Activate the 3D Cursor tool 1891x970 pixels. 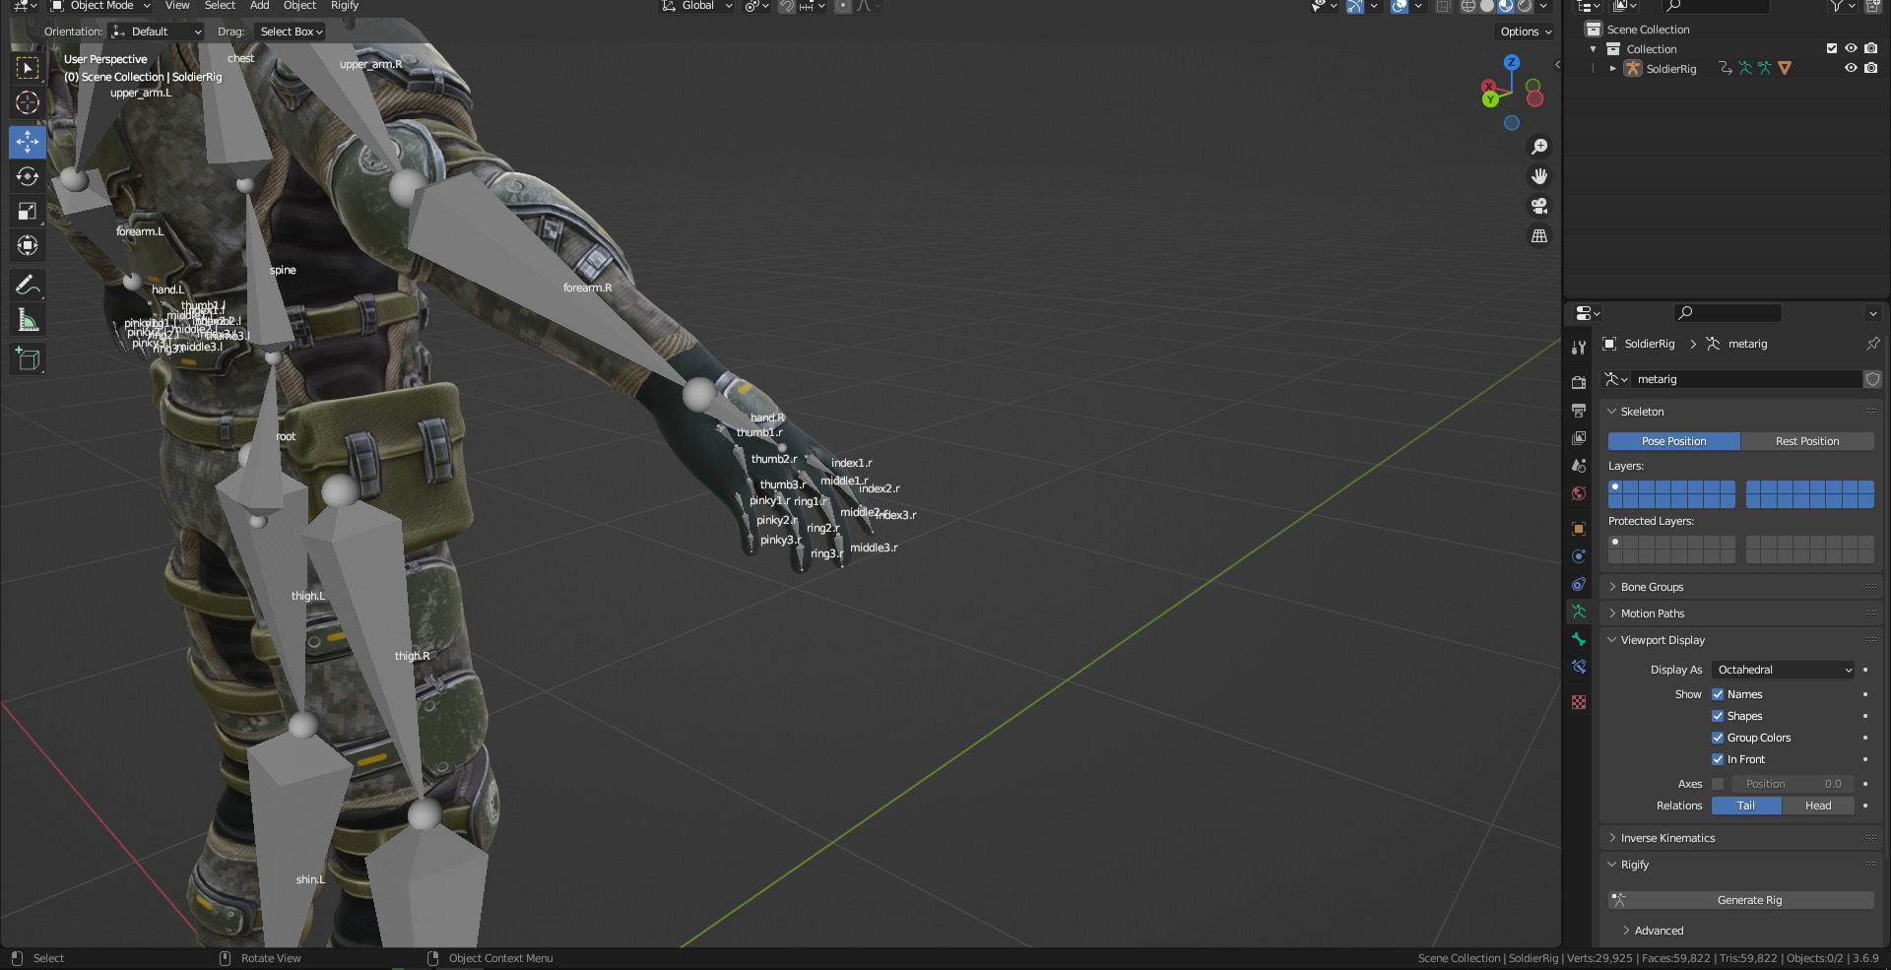point(28,102)
